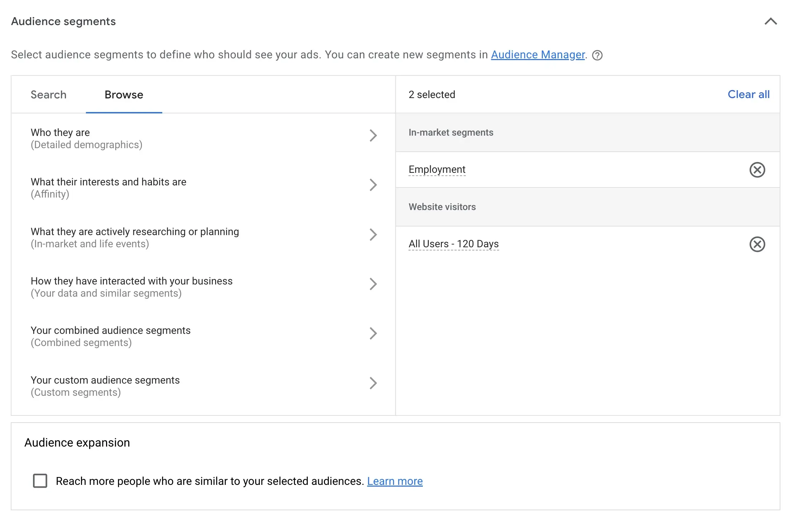Open In-market and life events arrow

373,235
